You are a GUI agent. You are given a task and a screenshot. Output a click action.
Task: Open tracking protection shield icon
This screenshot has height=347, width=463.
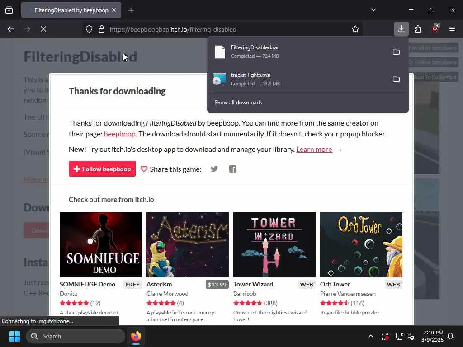pyautogui.click(x=89, y=29)
